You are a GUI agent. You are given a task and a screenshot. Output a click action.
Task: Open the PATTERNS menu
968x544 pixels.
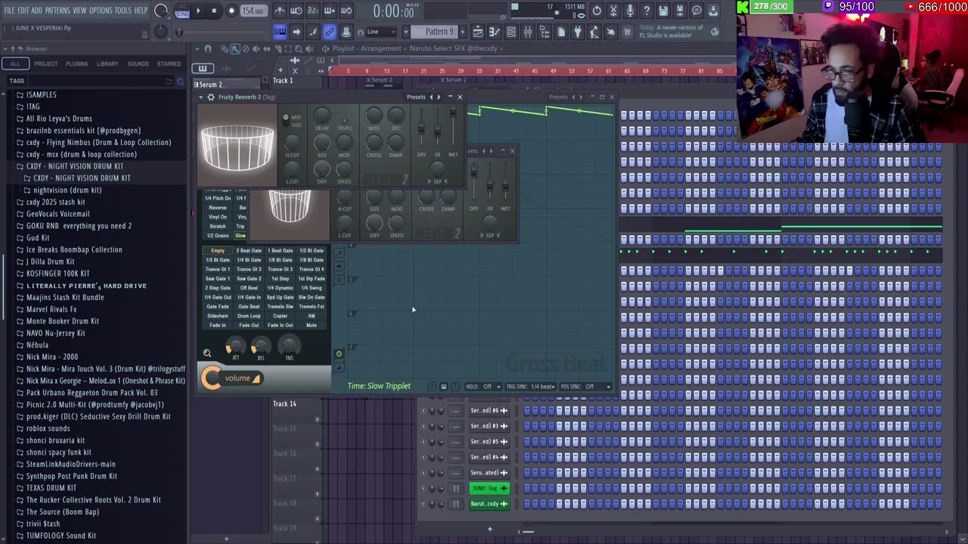pos(57,11)
